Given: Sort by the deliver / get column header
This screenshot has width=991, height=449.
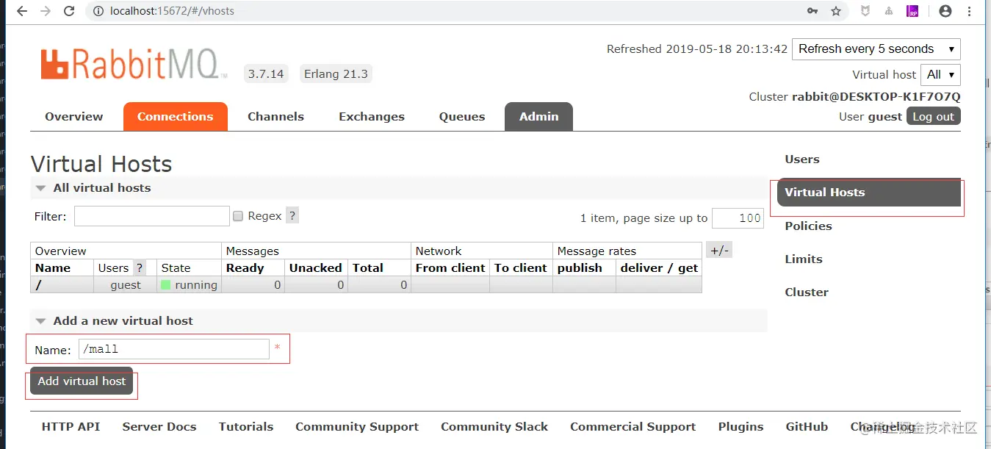Looking at the screenshot, I should pos(659,268).
